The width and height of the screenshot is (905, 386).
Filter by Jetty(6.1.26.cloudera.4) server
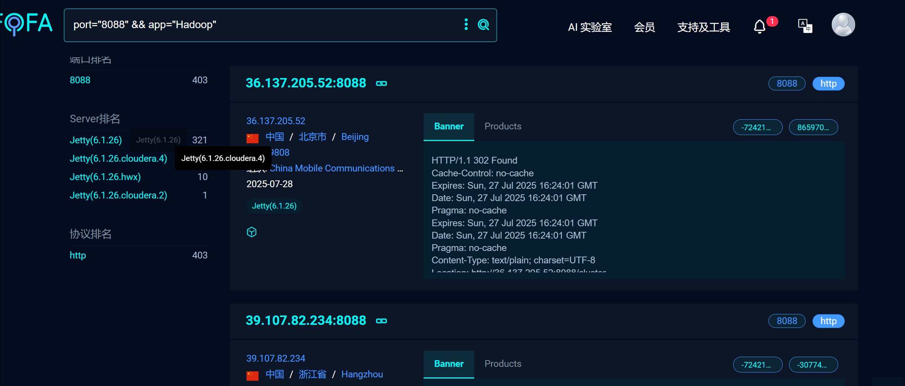point(118,158)
